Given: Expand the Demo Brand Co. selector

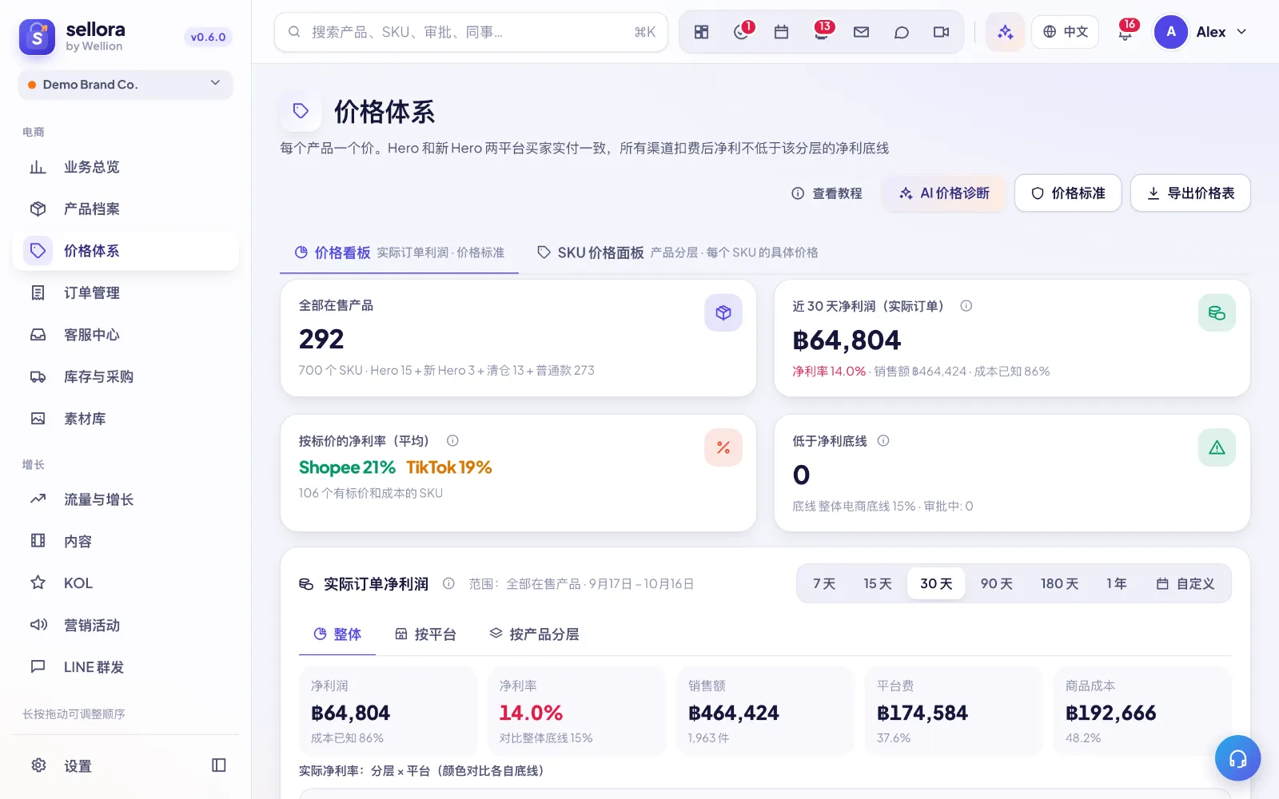Looking at the screenshot, I should pyautogui.click(x=126, y=85).
